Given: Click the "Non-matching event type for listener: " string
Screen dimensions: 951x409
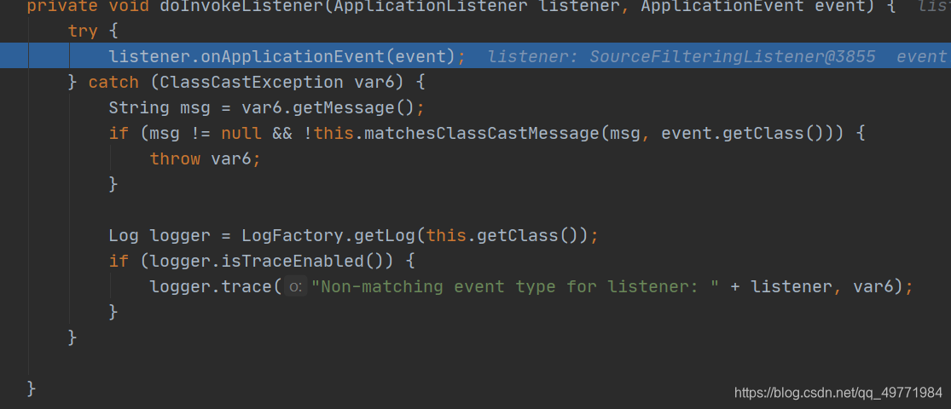Looking at the screenshot, I should click(515, 286).
